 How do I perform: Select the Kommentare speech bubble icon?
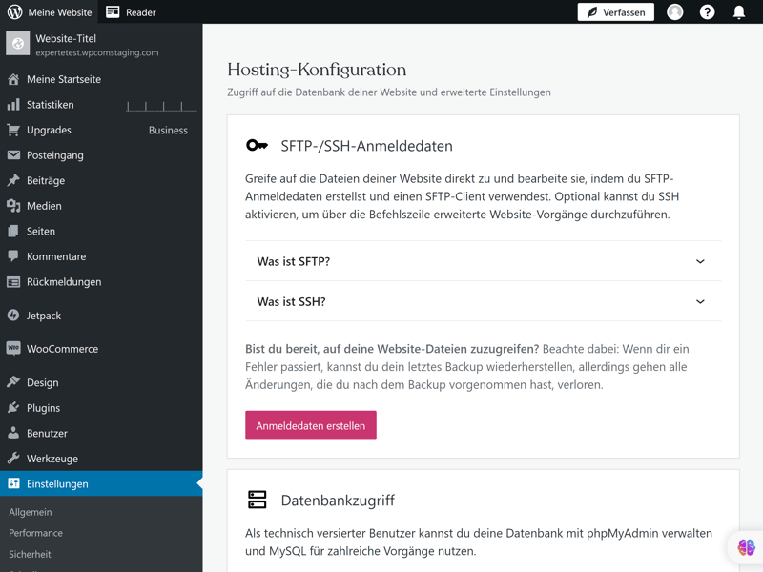point(14,255)
